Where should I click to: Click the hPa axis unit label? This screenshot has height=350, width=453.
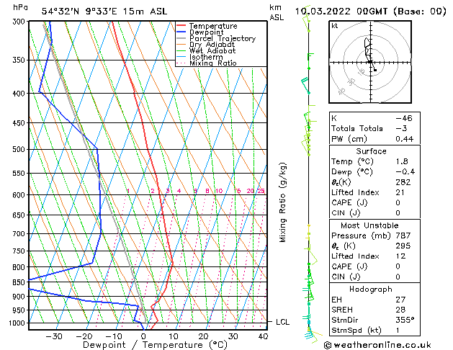20,7
